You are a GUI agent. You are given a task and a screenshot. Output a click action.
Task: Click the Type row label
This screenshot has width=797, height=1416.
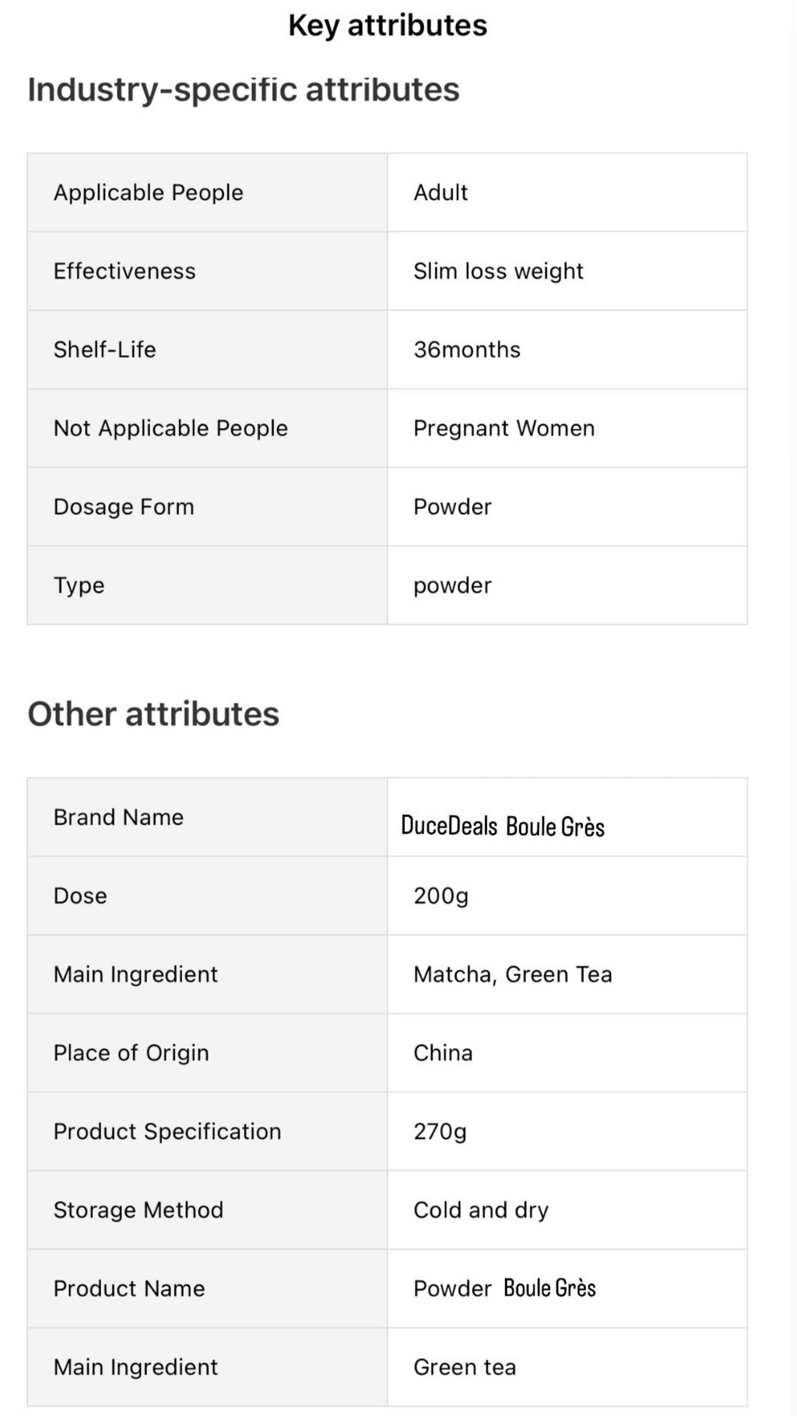point(79,585)
